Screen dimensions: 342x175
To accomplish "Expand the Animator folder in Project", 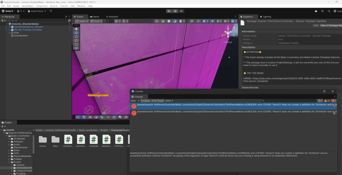I will click(x=9, y=142).
